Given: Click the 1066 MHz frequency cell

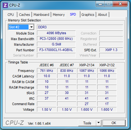Looking at the screenshot, I should 107,71.
